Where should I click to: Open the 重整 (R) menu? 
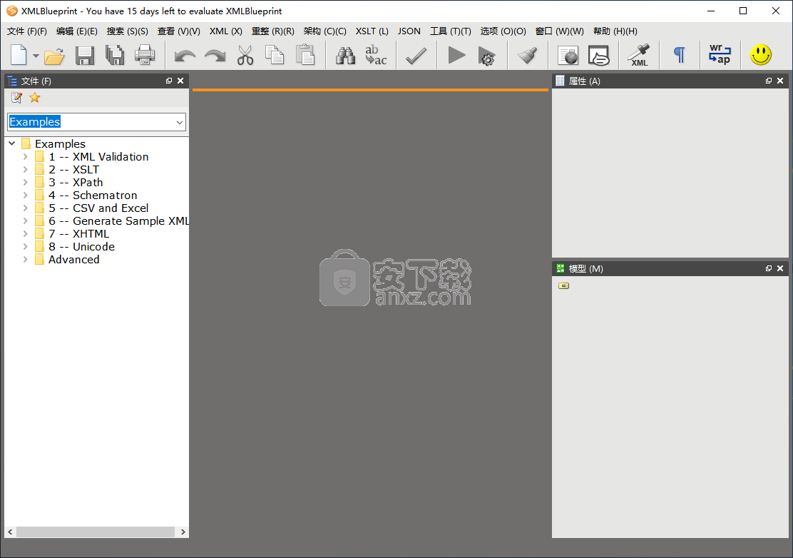point(273,31)
